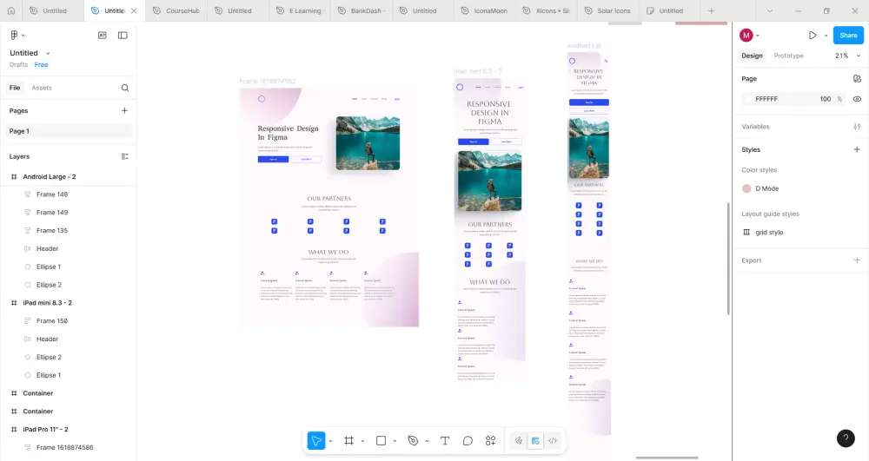Toggle the sidebar collapse icon
This screenshot has width=869, height=461.
[x=123, y=35]
